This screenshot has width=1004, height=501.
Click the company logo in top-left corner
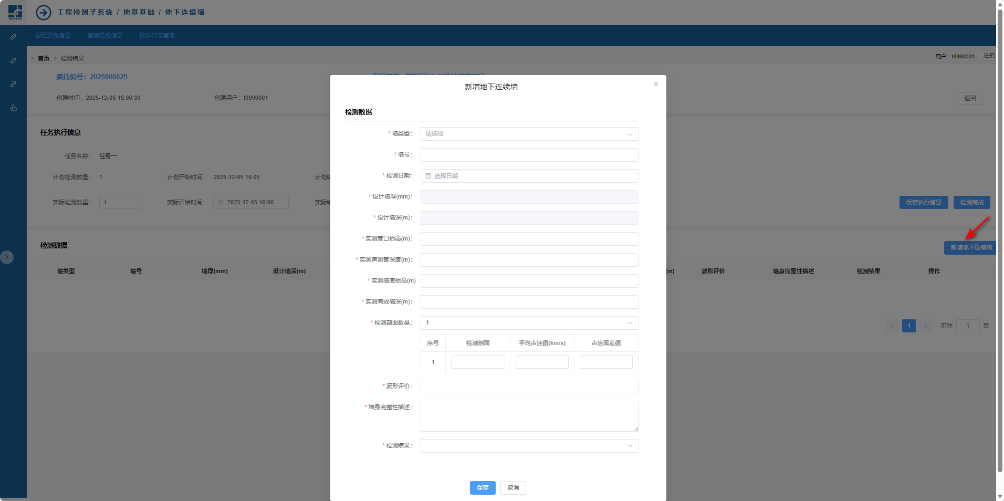pos(15,12)
